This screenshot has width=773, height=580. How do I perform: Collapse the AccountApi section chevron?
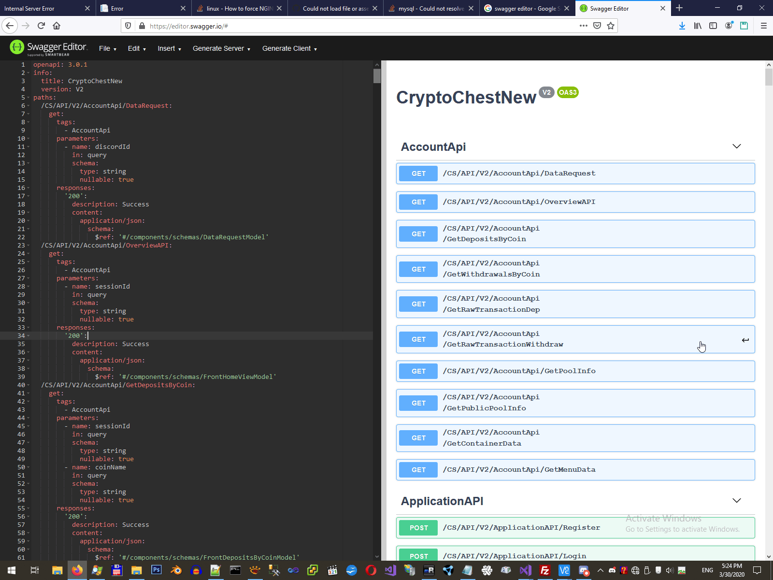[x=737, y=146]
